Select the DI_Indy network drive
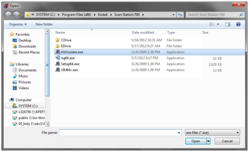This screenshot has width=248, height=151. tap(29, 124)
